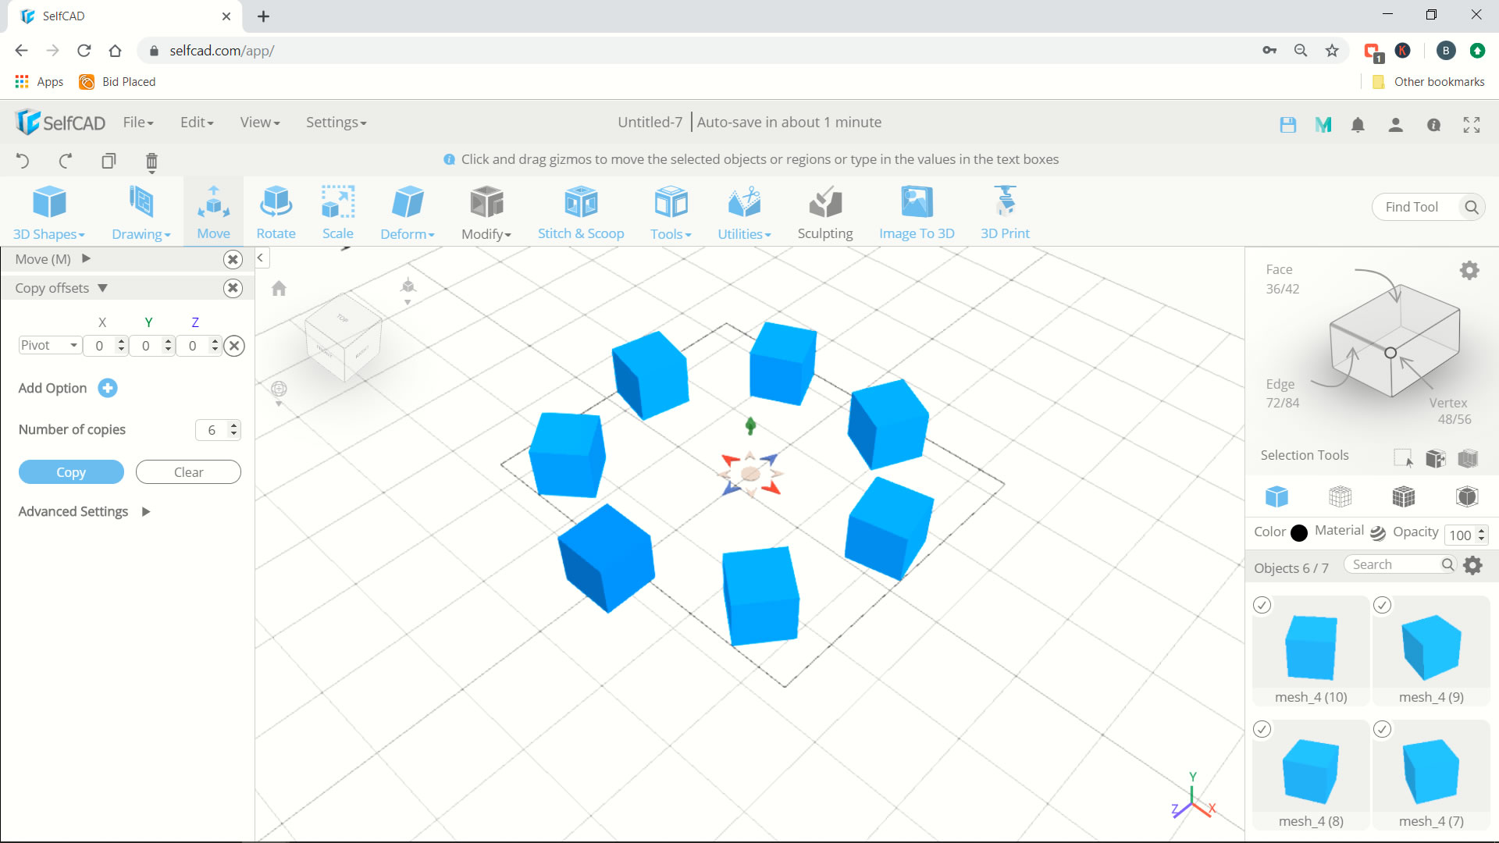Select the Rotate tool
Screen dimensions: 1499x843
276,212
